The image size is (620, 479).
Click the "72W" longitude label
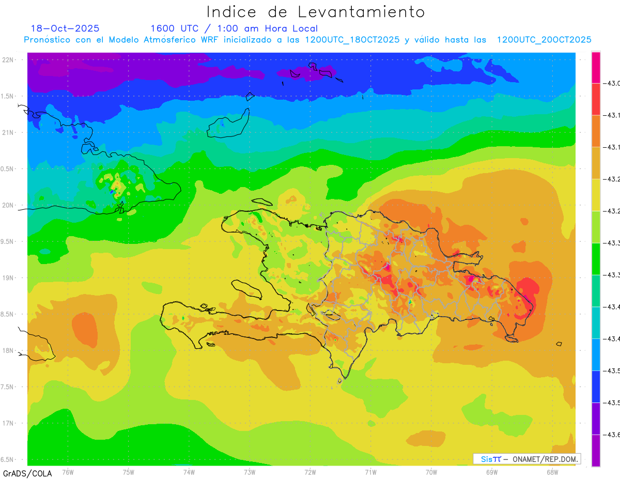coord(310,472)
